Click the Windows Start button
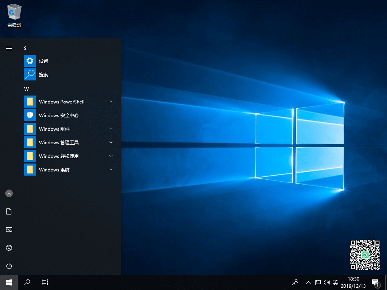The width and height of the screenshot is (387, 290). click(9, 282)
